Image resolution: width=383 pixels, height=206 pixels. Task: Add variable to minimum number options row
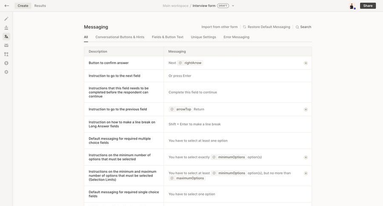pyautogui.click(x=306, y=157)
